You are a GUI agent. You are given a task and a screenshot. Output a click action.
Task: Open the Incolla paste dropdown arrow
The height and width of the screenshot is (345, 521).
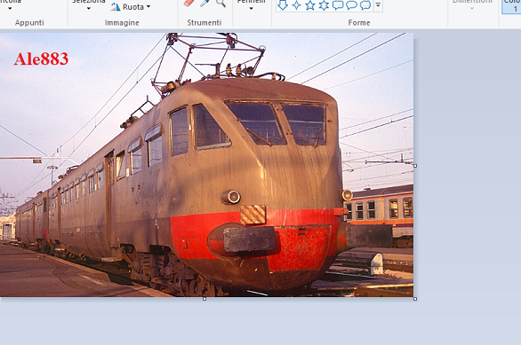tap(10, 9)
